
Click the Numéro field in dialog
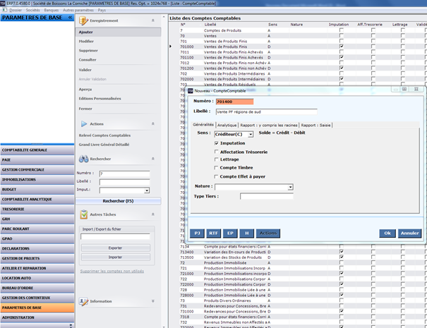pyautogui.click(x=234, y=102)
